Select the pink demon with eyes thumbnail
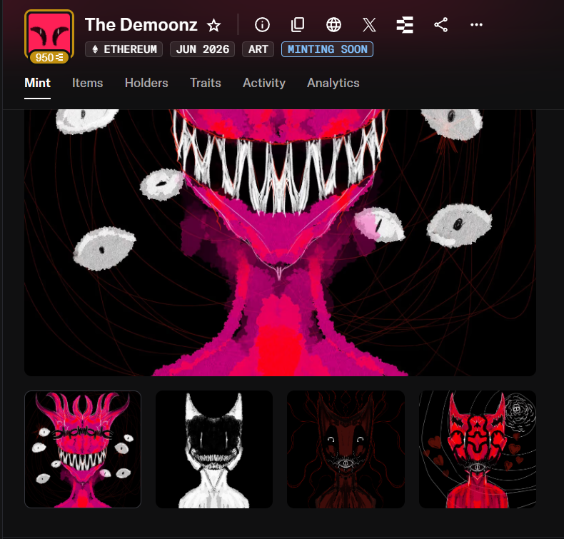Viewport: 564px width, 539px height. (83, 450)
